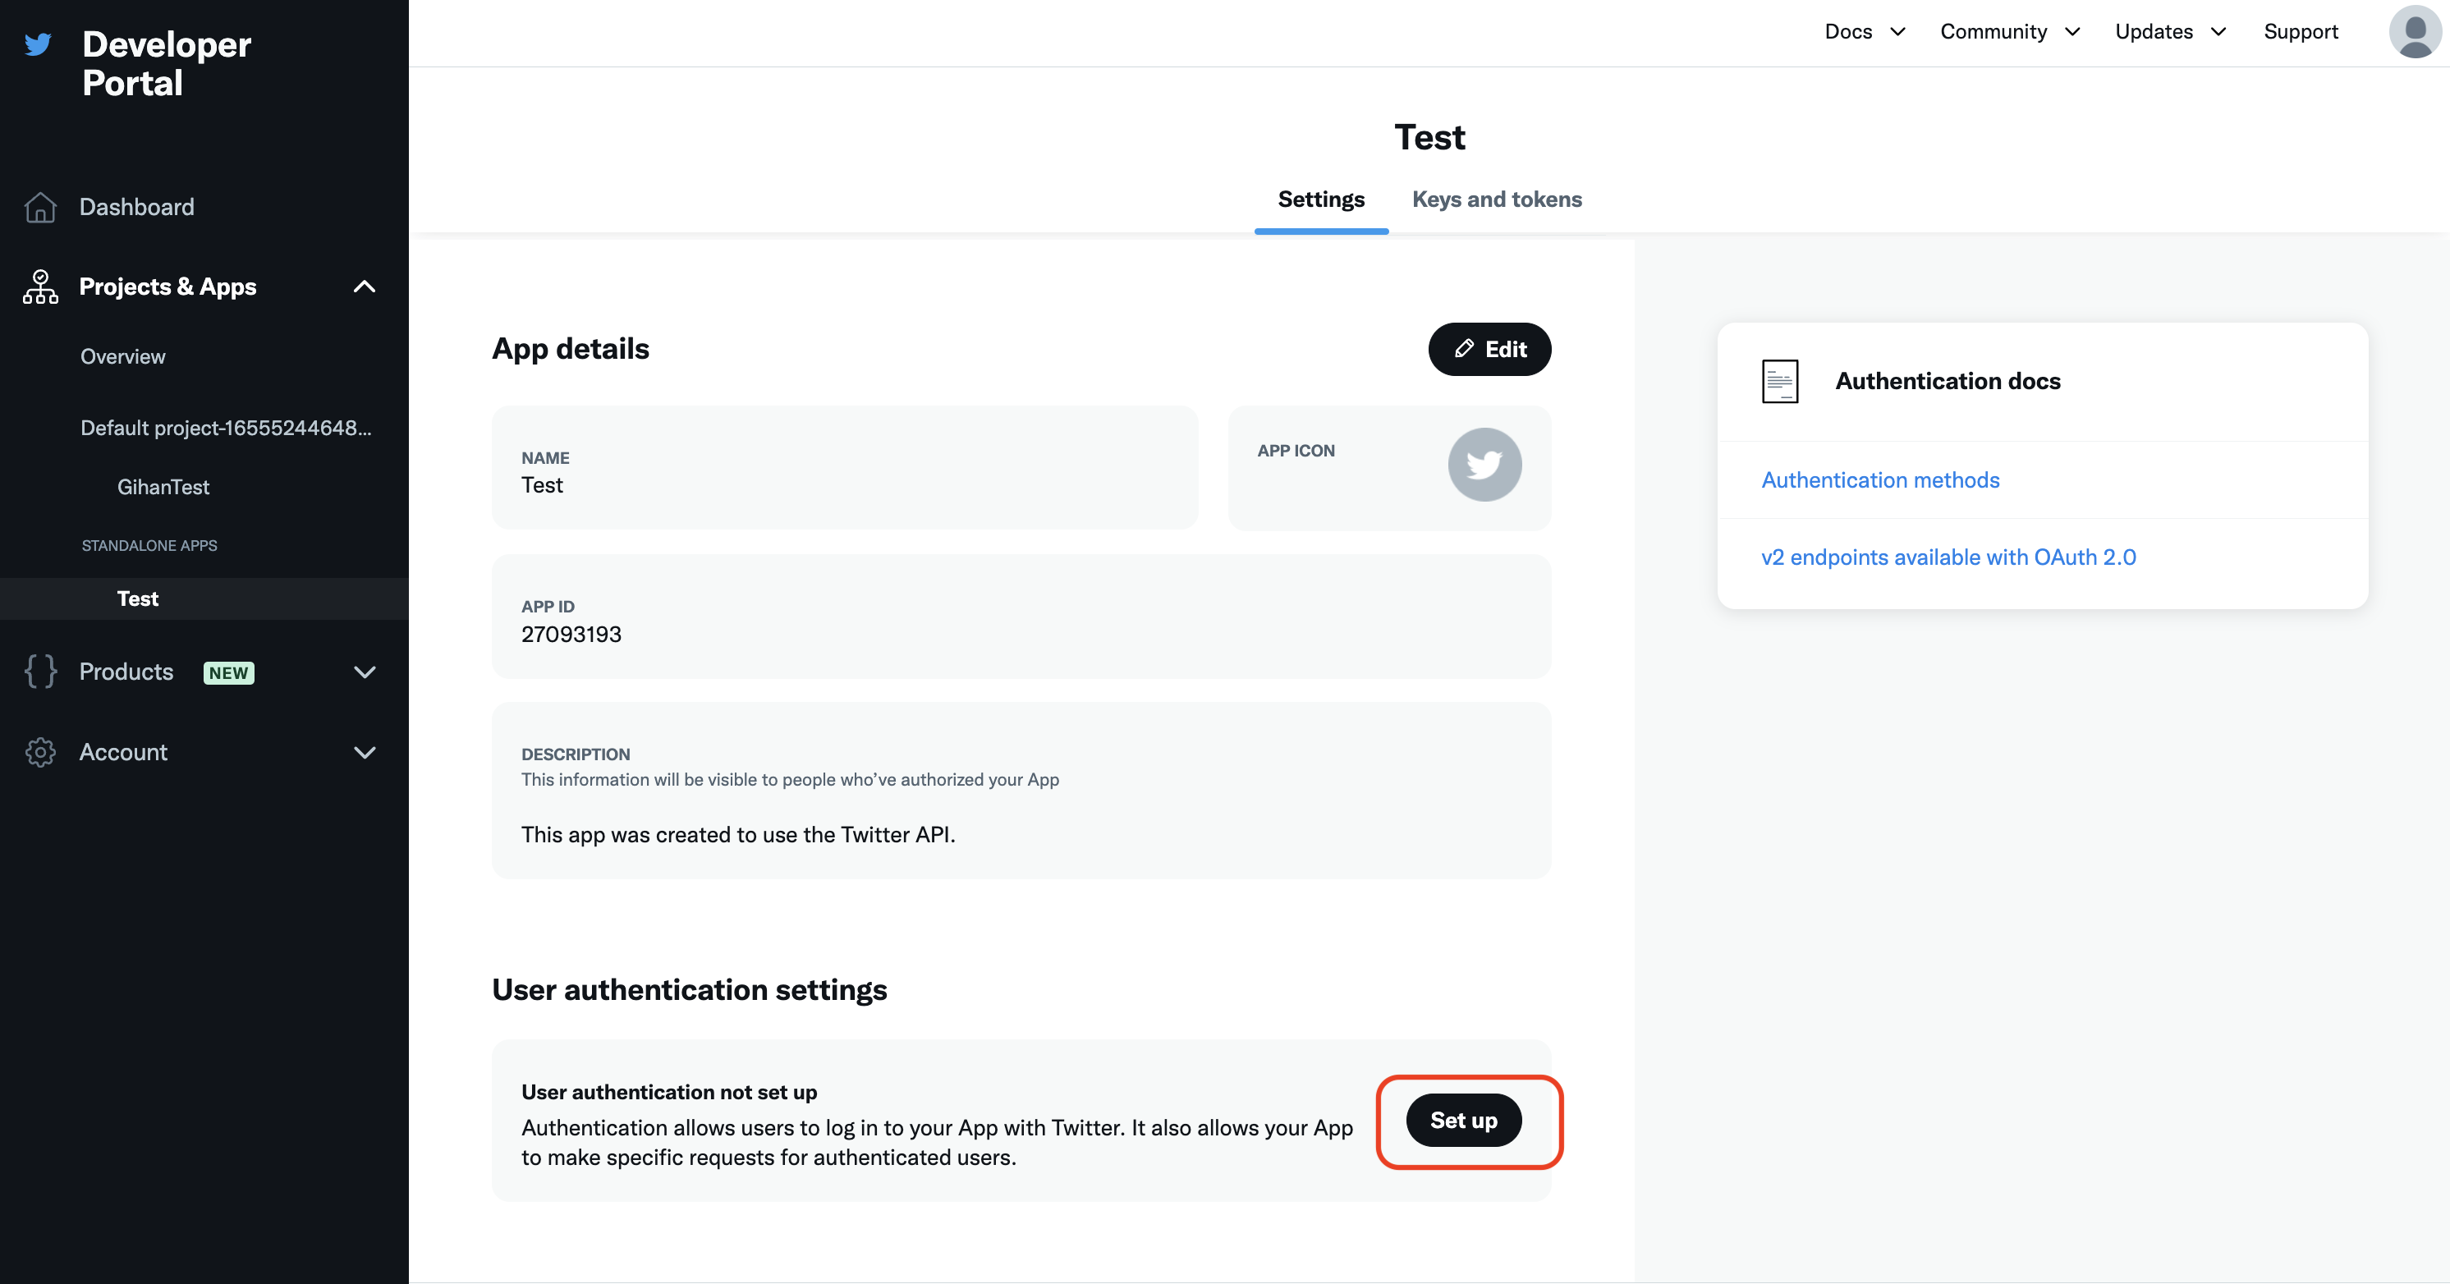Open the Authentication methods link

point(1880,479)
